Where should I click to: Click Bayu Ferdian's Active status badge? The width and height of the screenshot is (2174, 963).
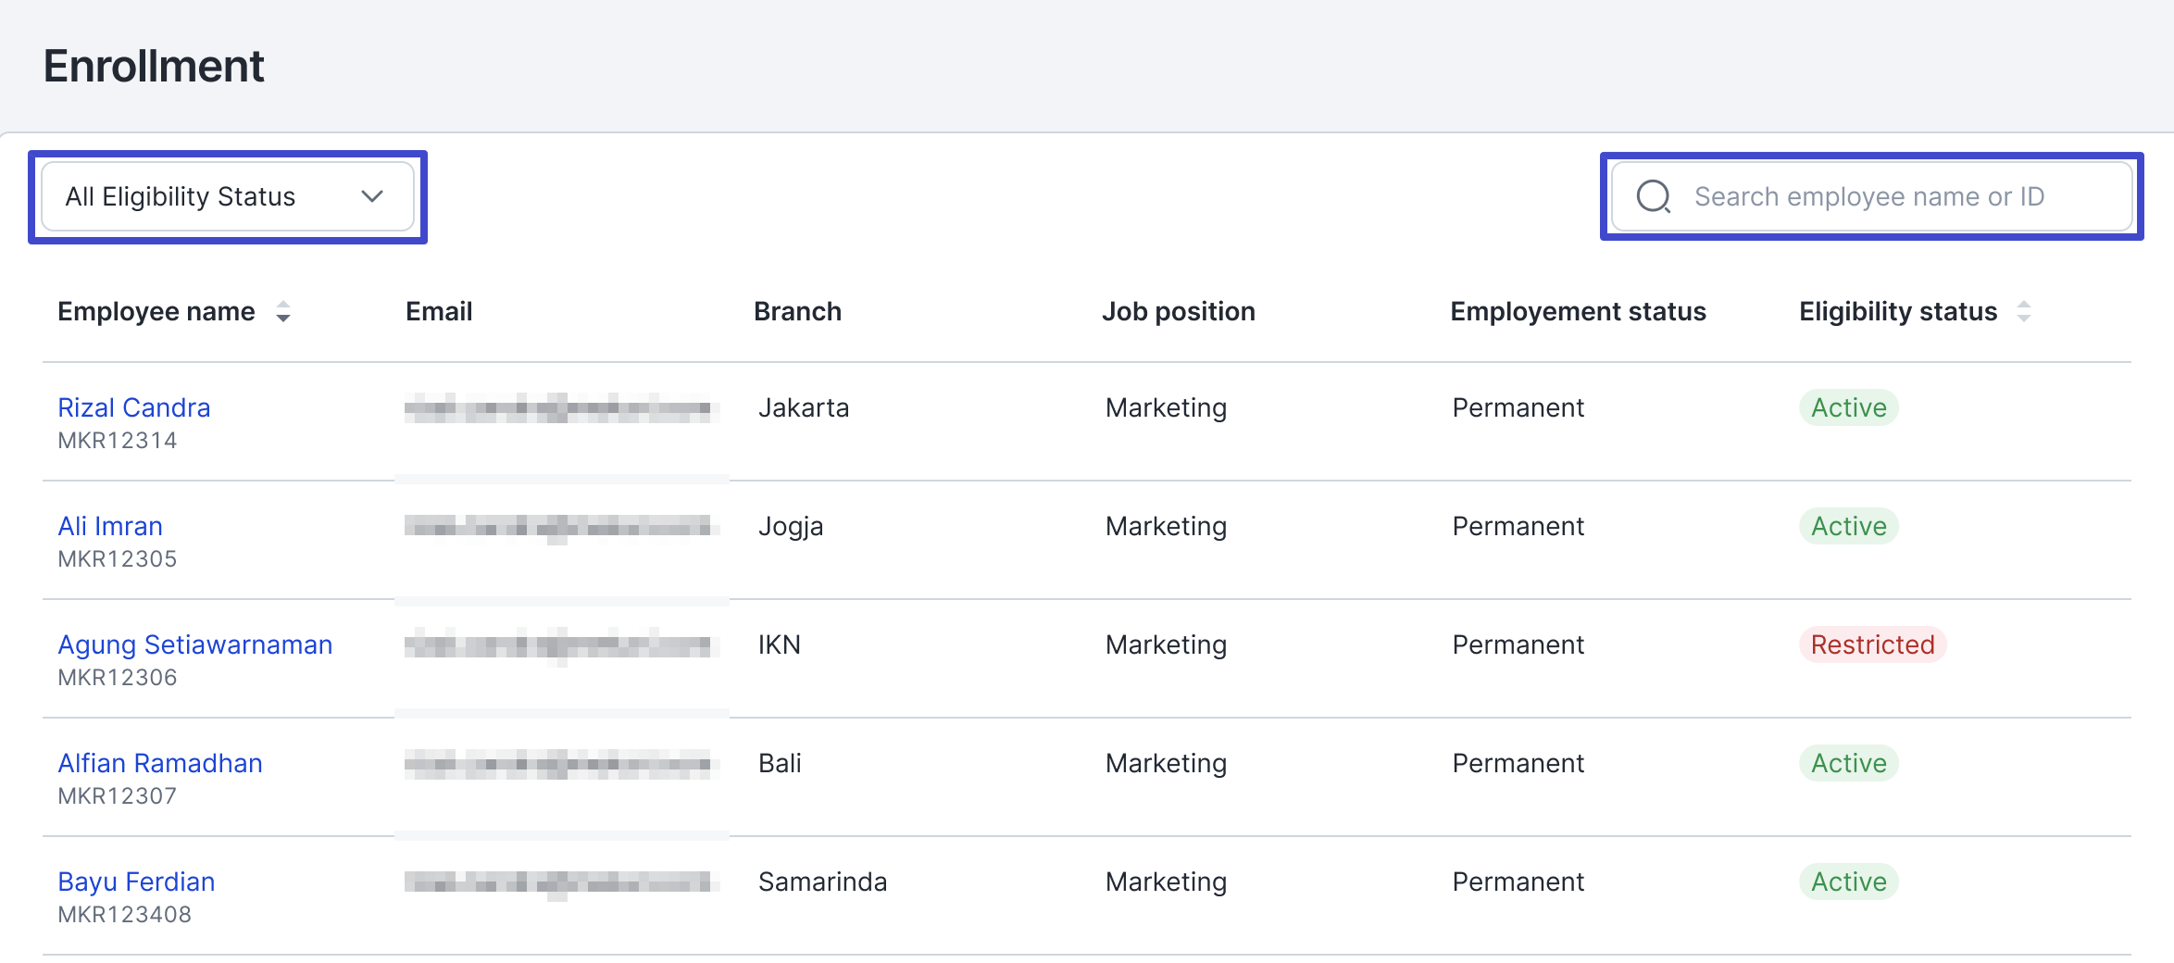(x=1848, y=882)
